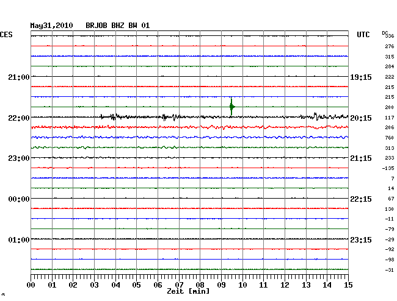Click the DC value -98
This screenshot has width=397, height=301.
coord(390,260)
